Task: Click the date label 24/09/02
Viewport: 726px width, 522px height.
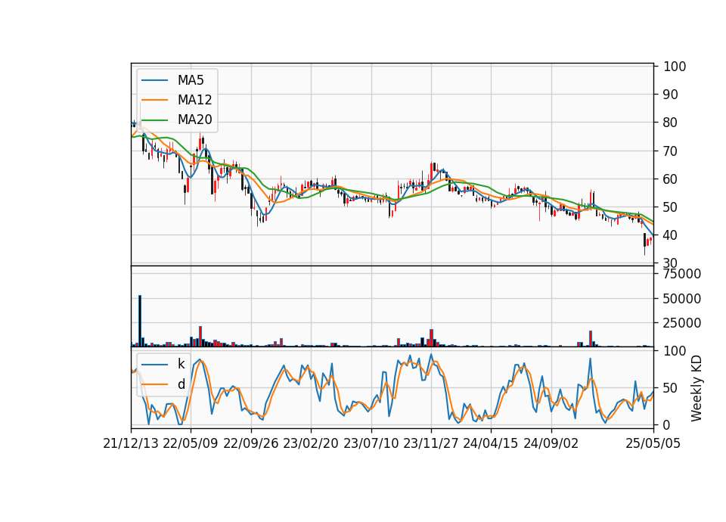Action: pos(551,443)
